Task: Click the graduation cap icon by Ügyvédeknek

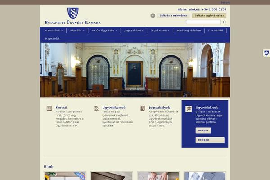Action: pos(189,109)
